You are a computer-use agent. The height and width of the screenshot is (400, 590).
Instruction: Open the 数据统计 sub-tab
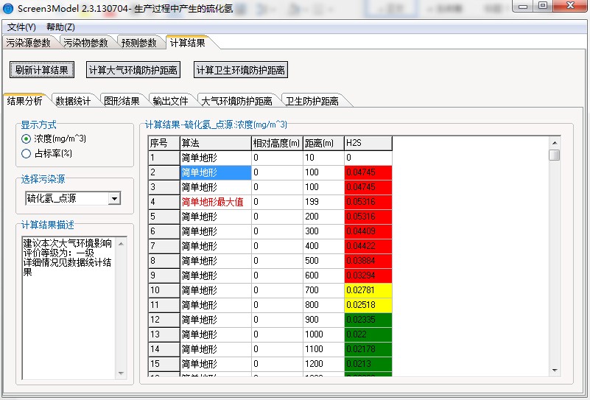[73, 101]
